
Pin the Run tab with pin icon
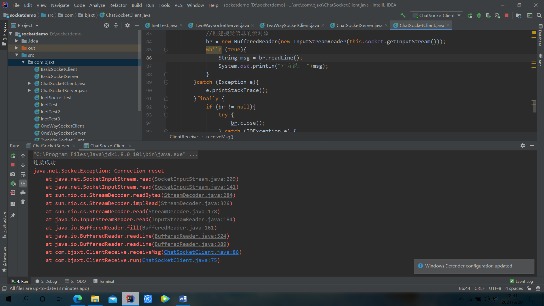click(13, 216)
